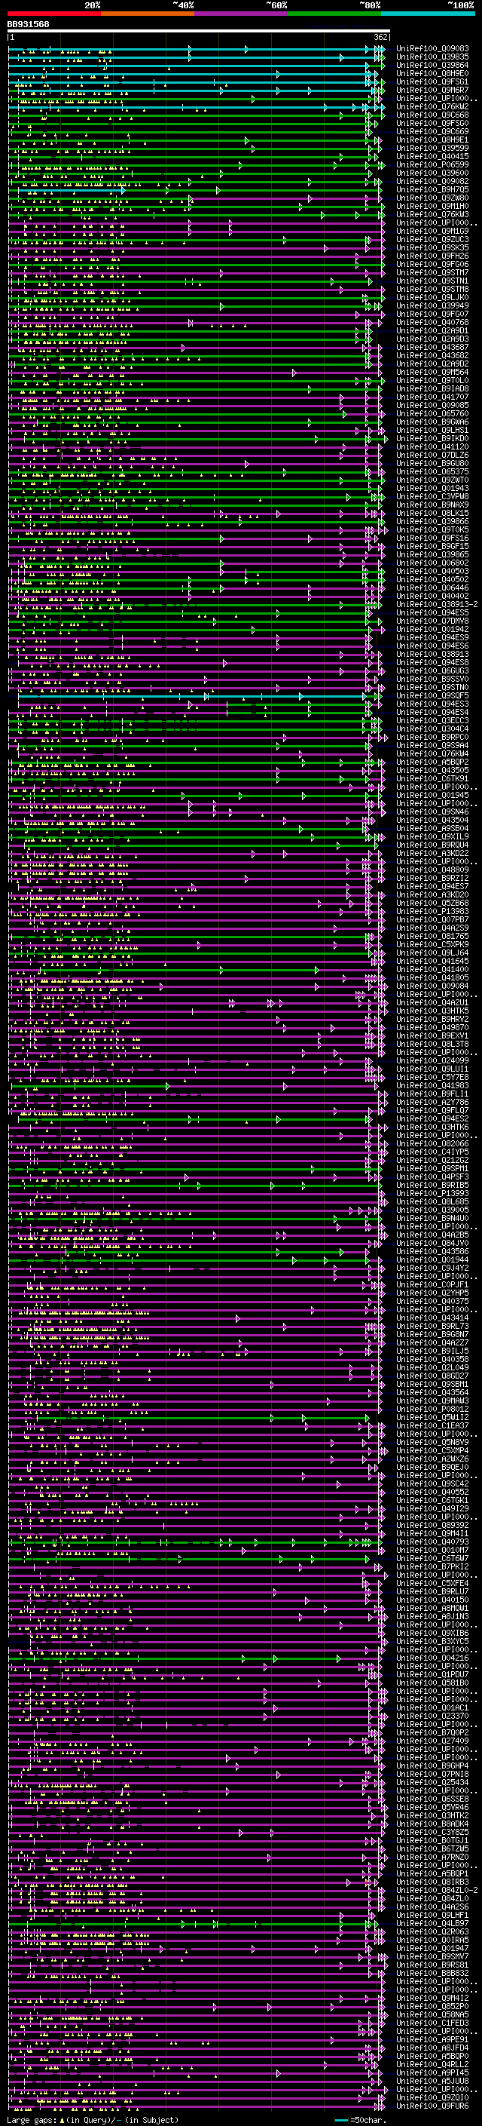Select UniRef100_Q9C669 label
This screenshot has width=482, height=2126.
click(432, 131)
